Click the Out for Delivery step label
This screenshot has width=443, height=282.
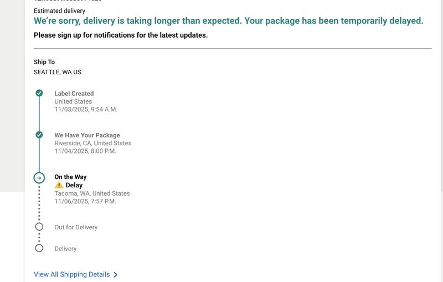(x=76, y=227)
